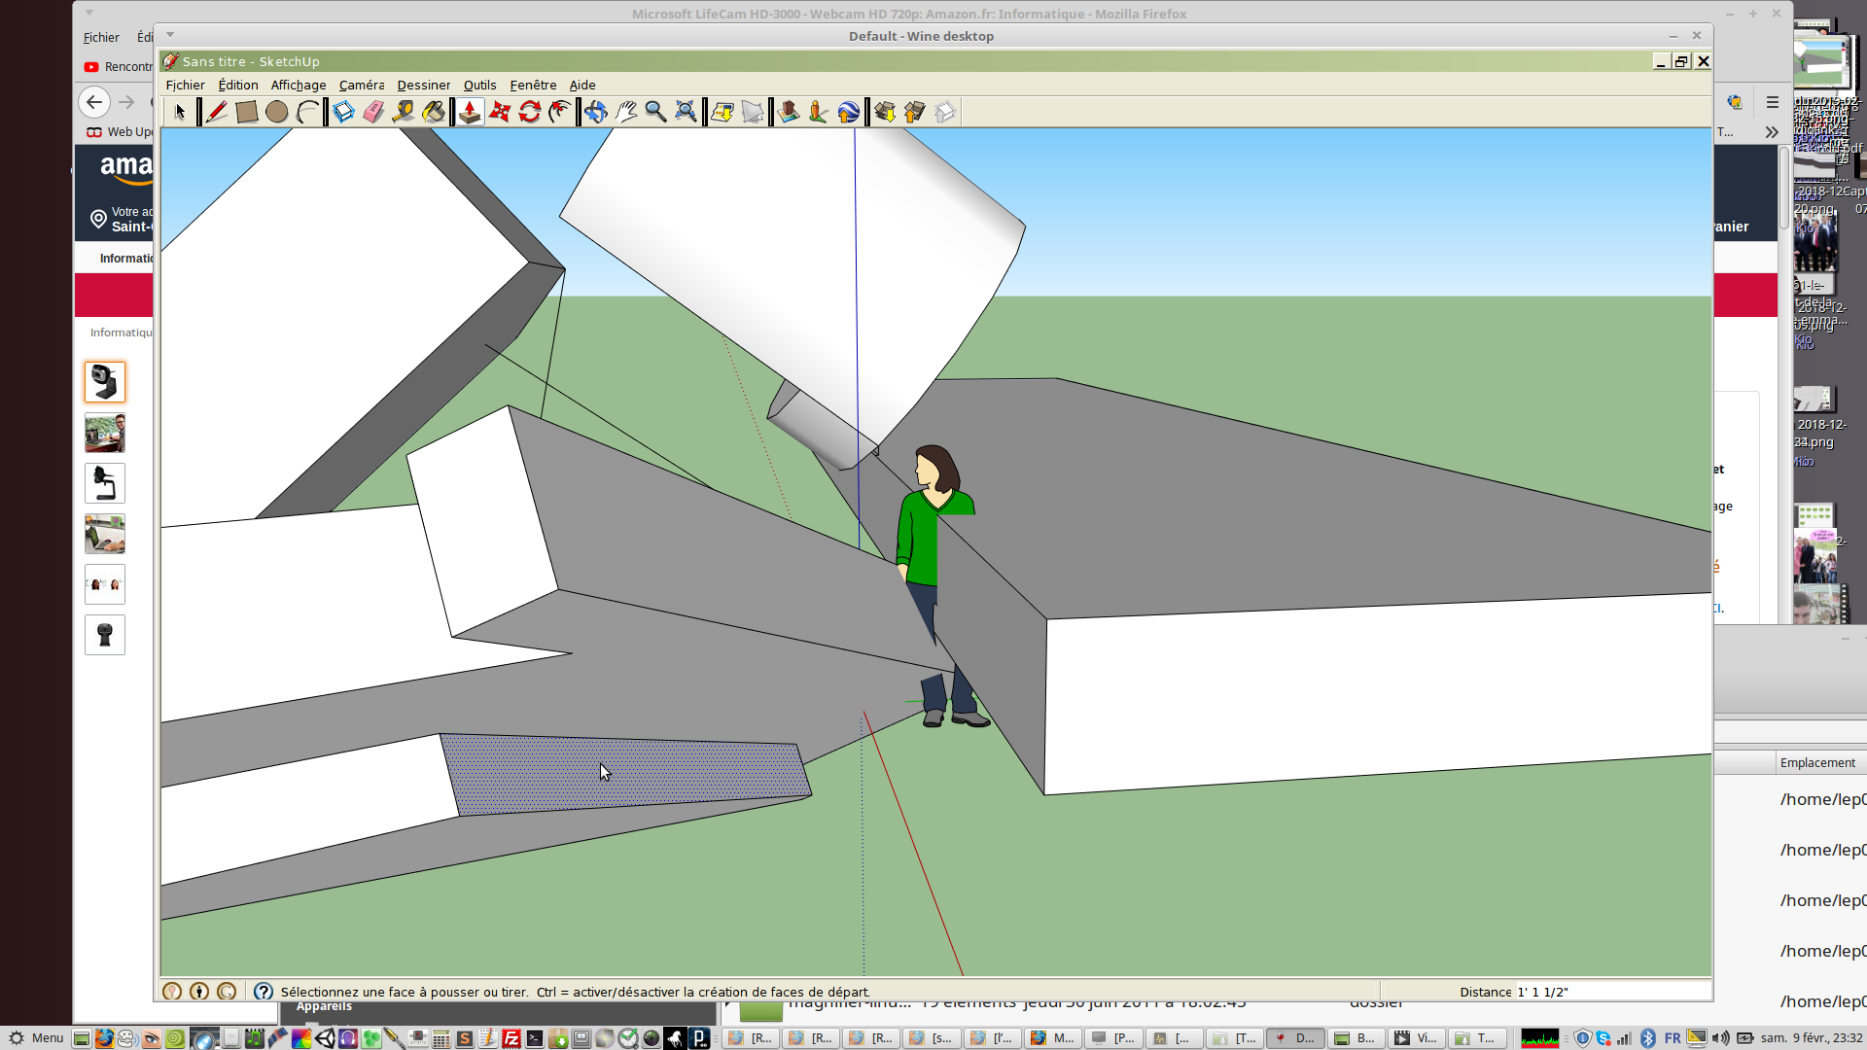Activate the Tape Measure tool
1867x1050 pixels.
pyautogui.click(x=404, y=112)
